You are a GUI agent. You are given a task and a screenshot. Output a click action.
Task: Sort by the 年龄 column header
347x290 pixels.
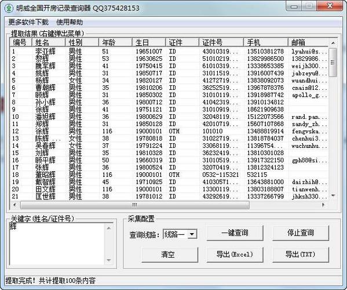(115, 42)
